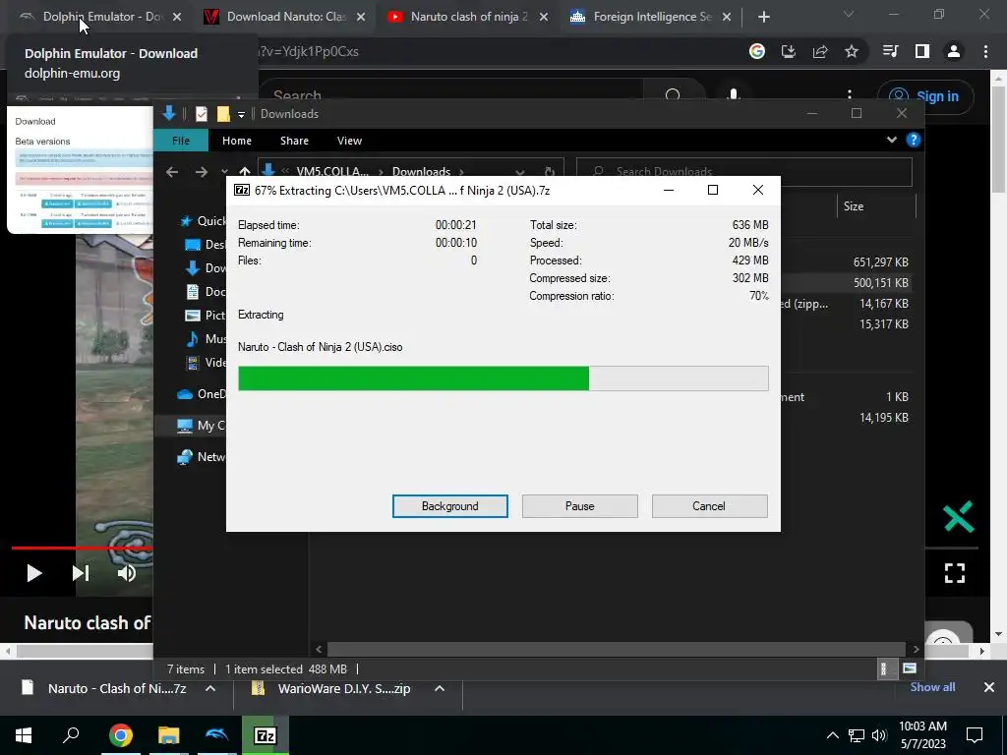Open Windows Start menu
This screenshot has width=1007, height=755.
(24, 735)
